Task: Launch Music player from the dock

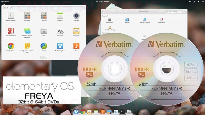Action: (102, 112)
